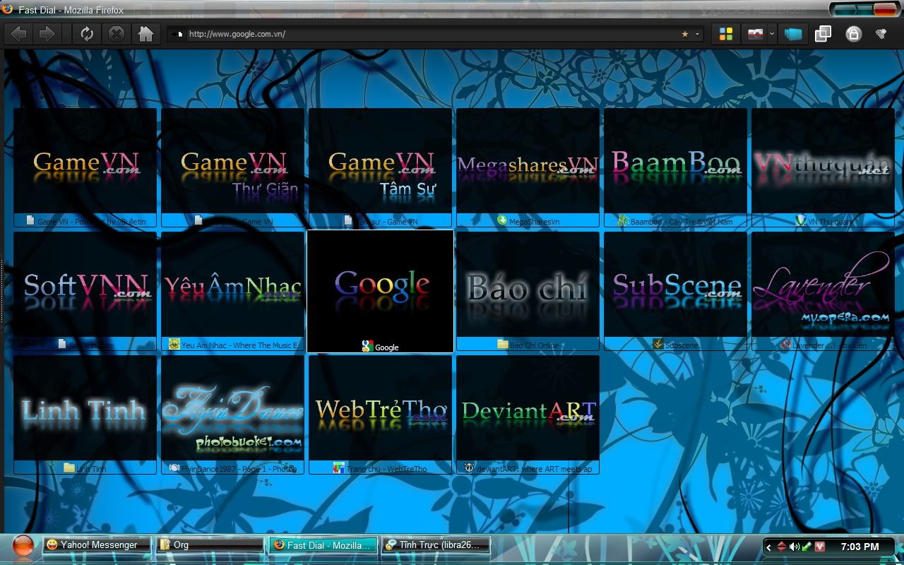Switch to the Org folder taskbar button

[210, 545]
